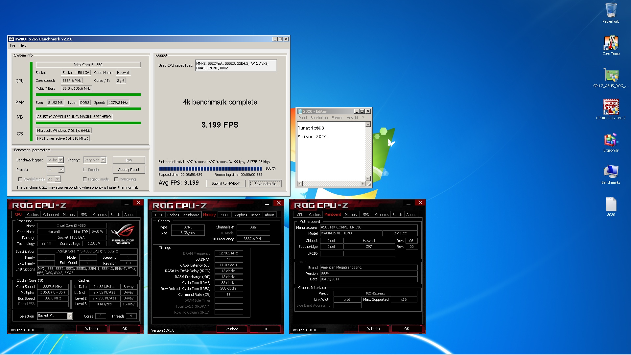
Task: Close the left ROG CPU-Z CPU window
Action: [x=138, y=203]
